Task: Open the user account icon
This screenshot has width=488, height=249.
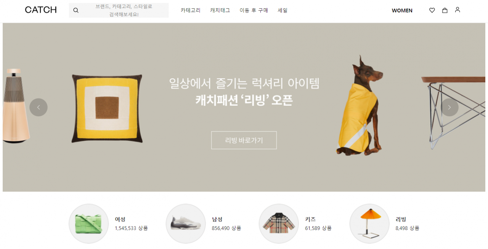Action: point(457,10)
